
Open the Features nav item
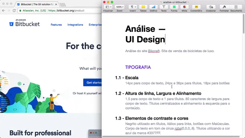point(56,25)
